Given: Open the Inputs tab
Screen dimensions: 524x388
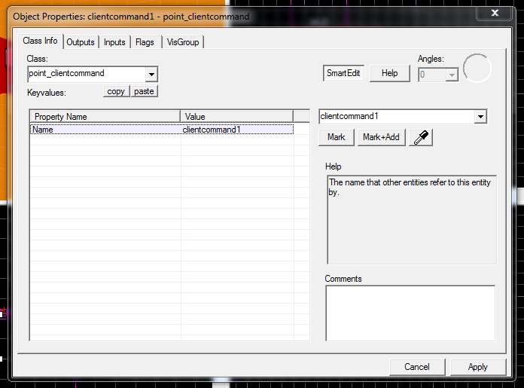Looking at the screenshot, I should tap(114, 42).
